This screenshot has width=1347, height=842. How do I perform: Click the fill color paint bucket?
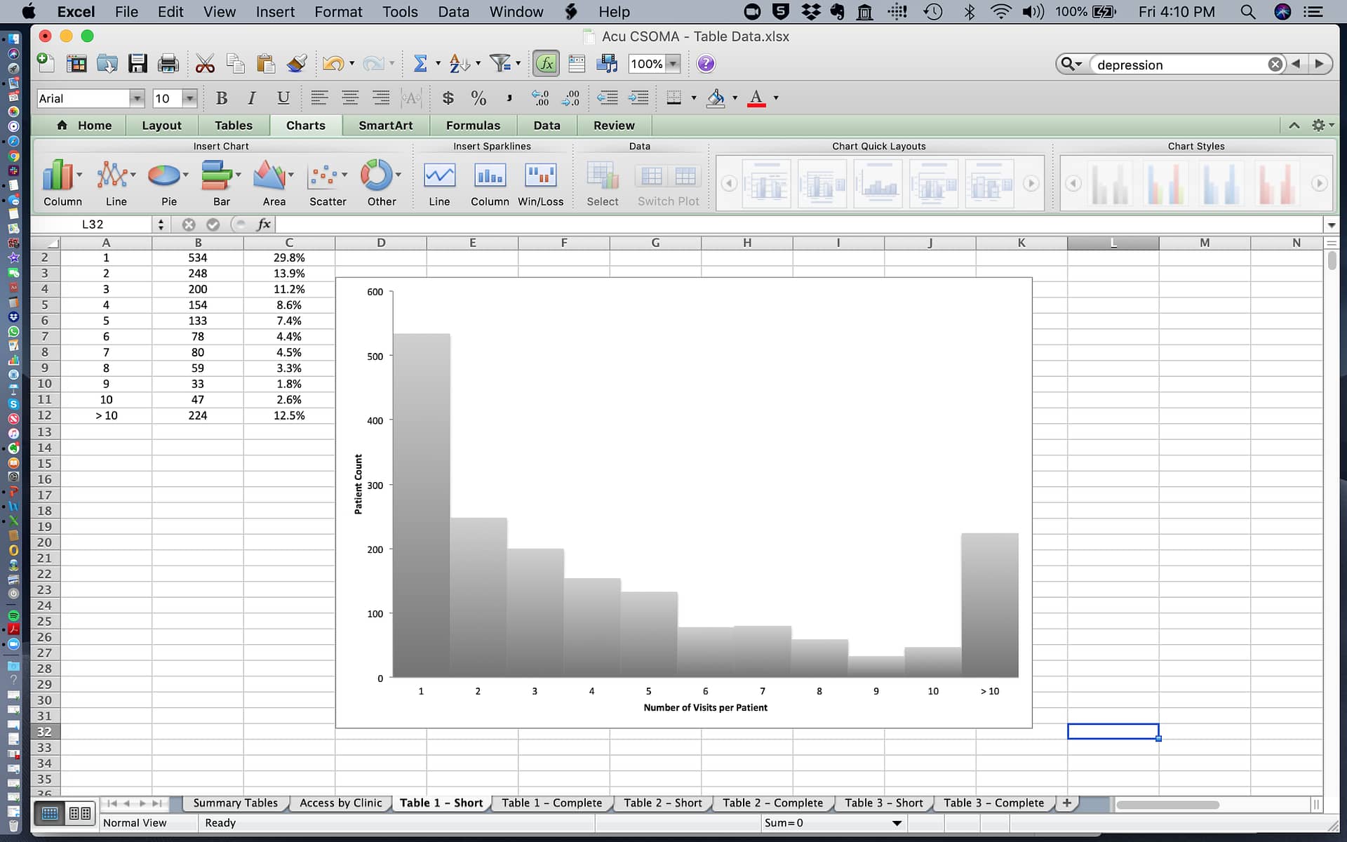[716, 98]
